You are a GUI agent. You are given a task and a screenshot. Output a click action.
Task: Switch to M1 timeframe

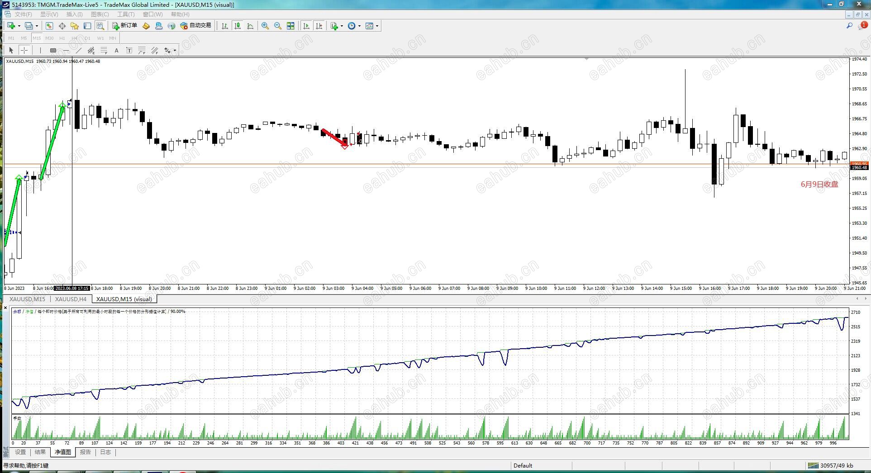tap(11, 38)
